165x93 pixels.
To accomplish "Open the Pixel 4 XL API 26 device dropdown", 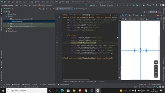I will [107, 5].
